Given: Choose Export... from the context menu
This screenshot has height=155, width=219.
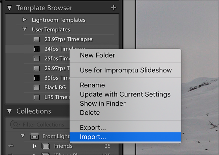Looking at the screenshot, I should pos(93,128).
